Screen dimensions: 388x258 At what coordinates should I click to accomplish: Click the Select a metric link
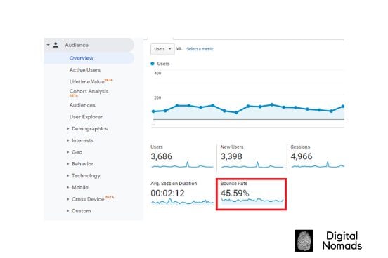tap(200, 49)
